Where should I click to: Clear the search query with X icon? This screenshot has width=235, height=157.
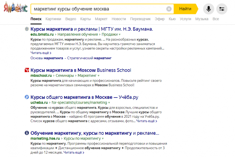[169, 9]
